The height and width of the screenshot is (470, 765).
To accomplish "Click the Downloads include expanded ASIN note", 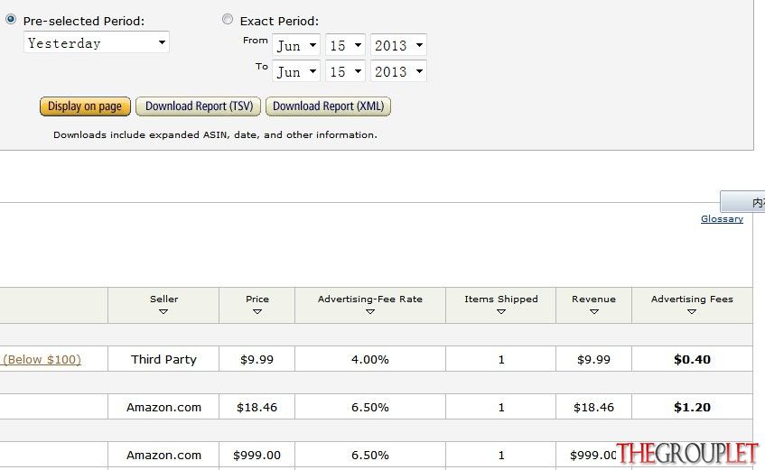I will coord(215,134).
